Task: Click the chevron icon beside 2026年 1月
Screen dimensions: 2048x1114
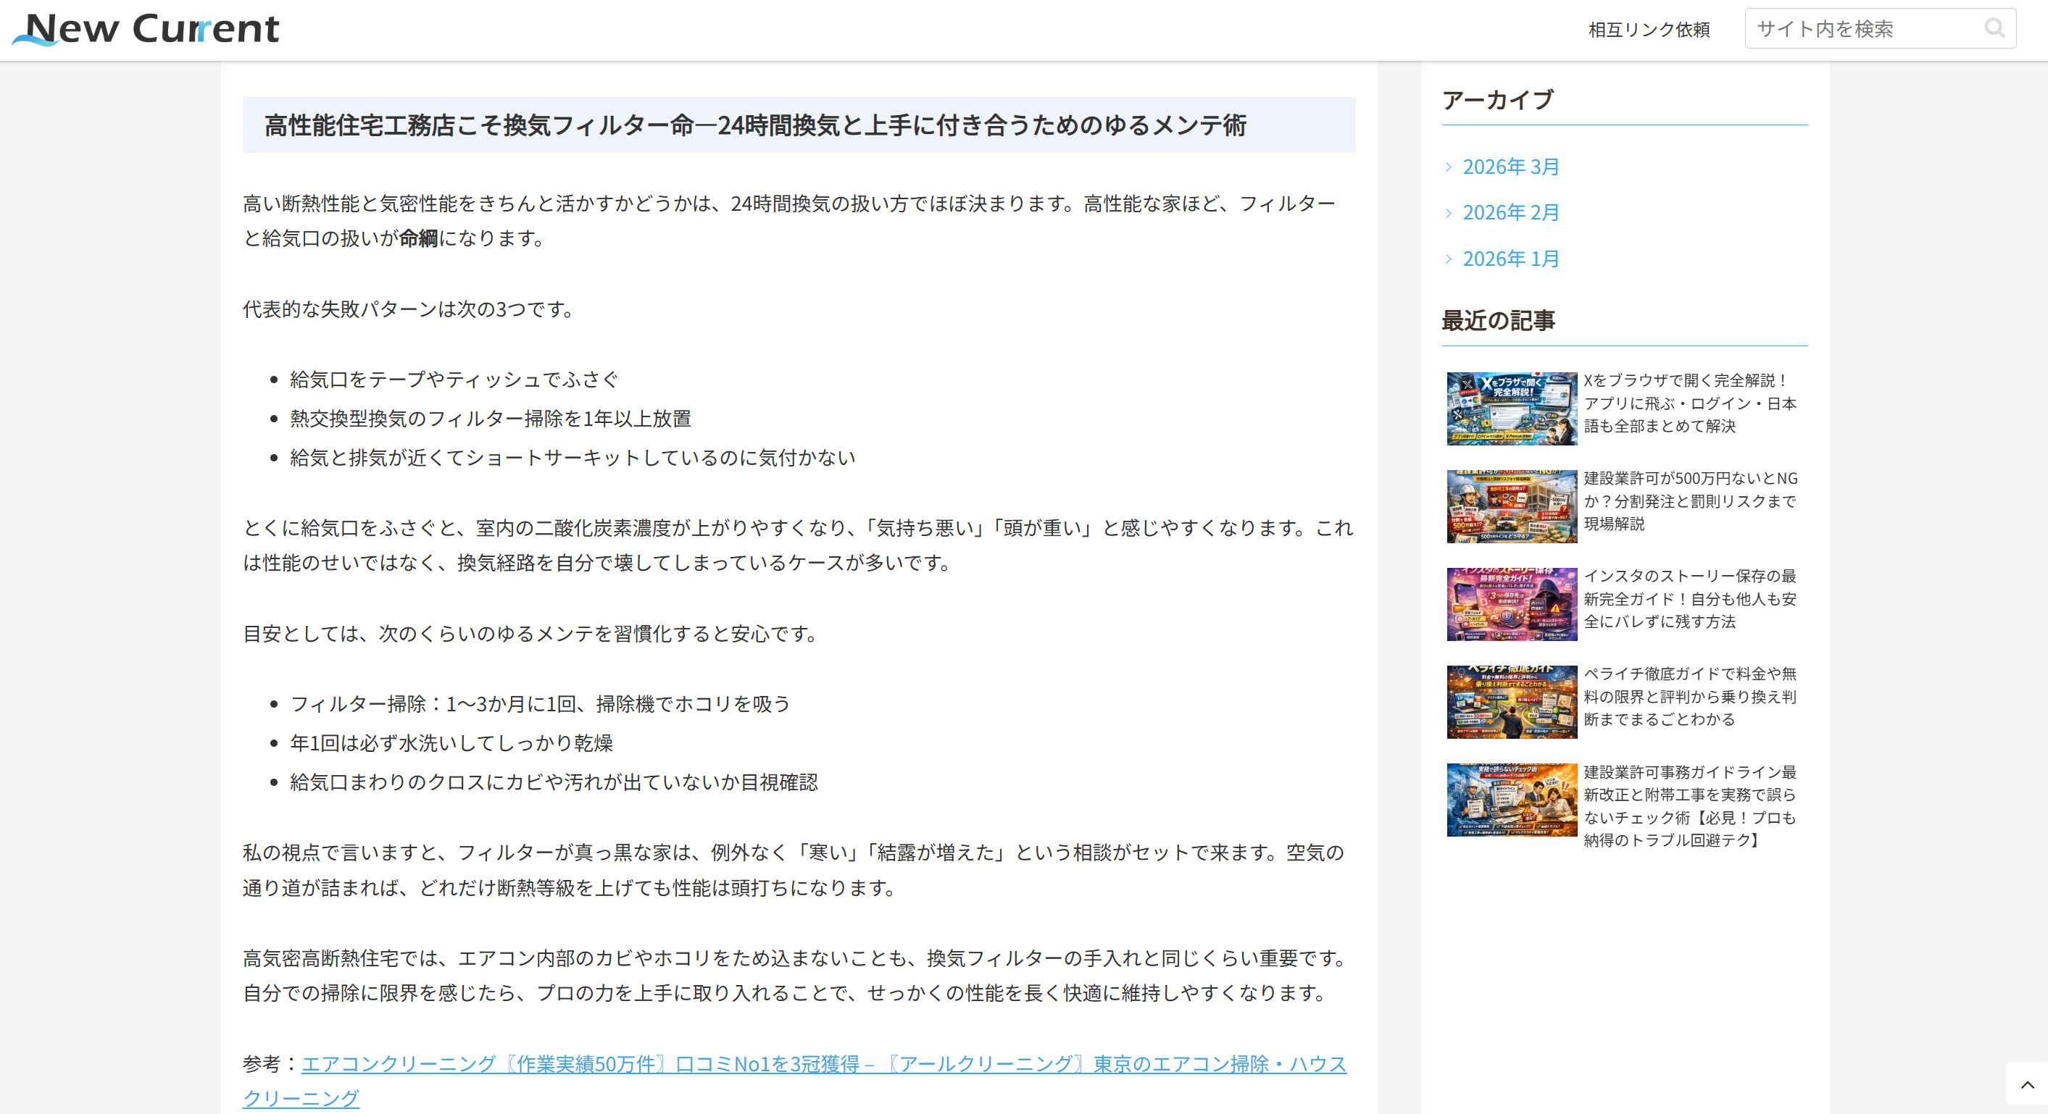Action: [x=1449, y=259]
